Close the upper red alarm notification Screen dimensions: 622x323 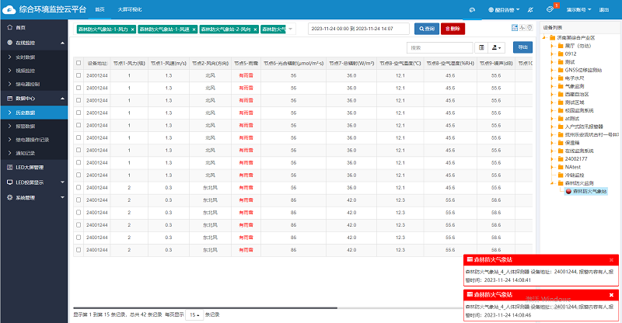pyautogui.click(x=611, y=260)
